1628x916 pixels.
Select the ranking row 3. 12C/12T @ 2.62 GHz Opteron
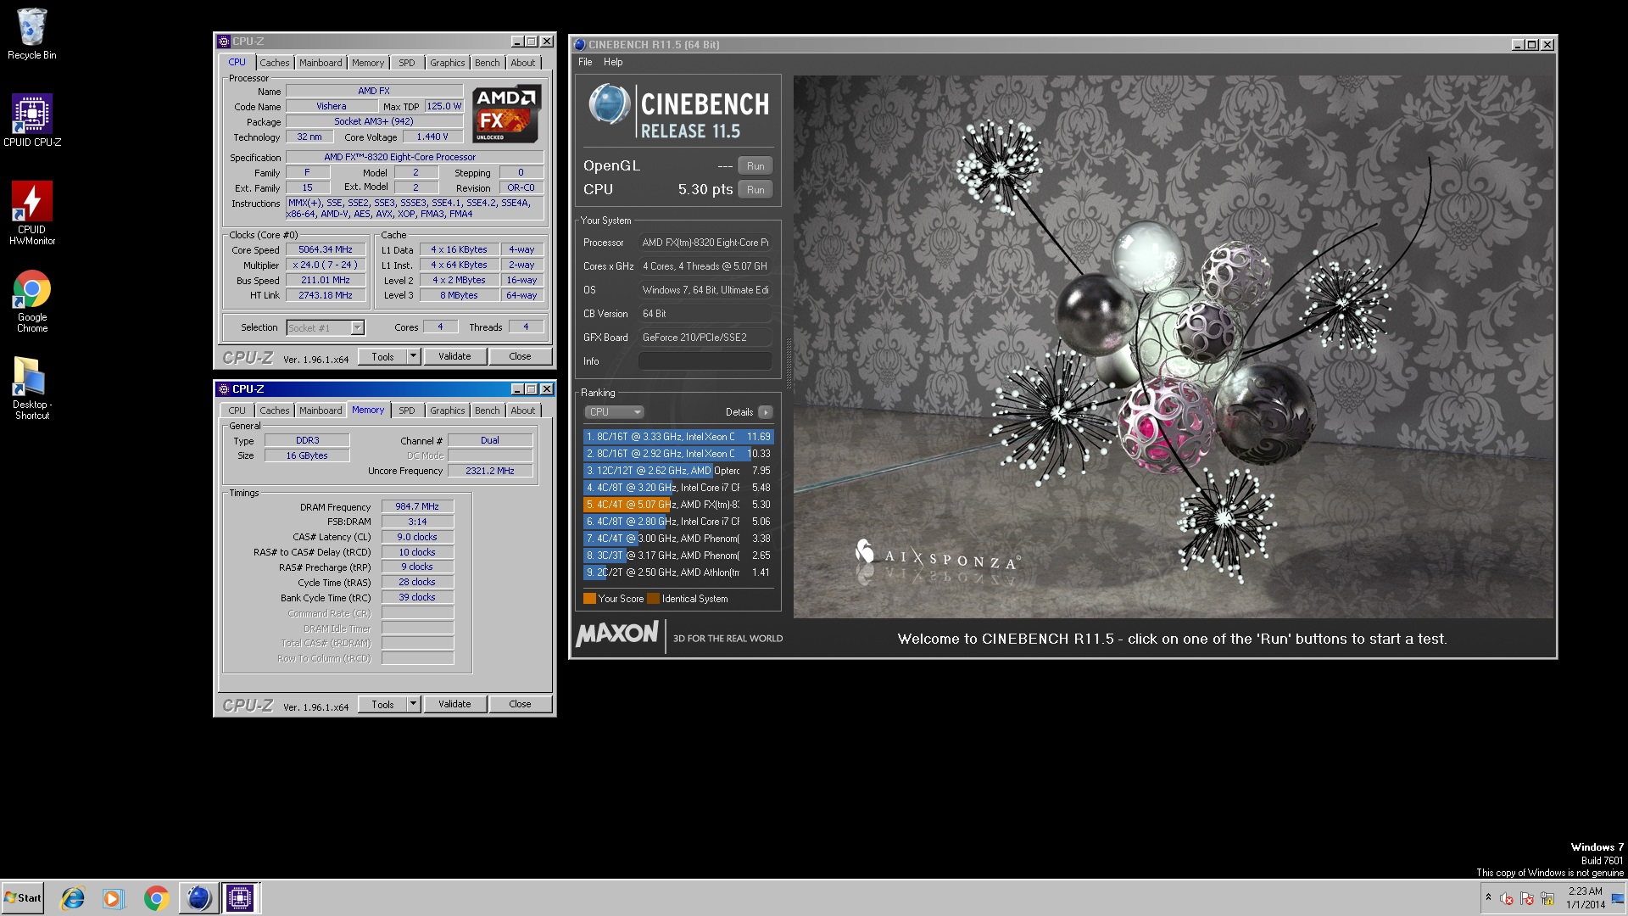[x=678, y=471]
